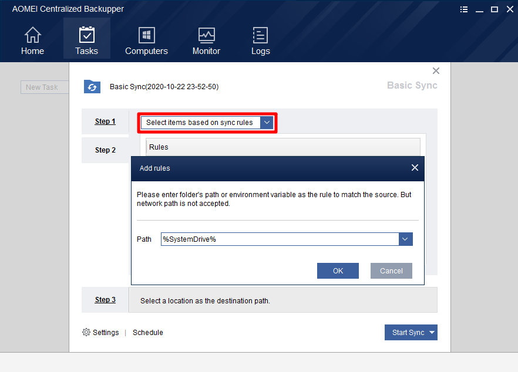This screenshot has height=372, width=518.
Task: Click the Settings gear icon
Action: tap(86, 332)
